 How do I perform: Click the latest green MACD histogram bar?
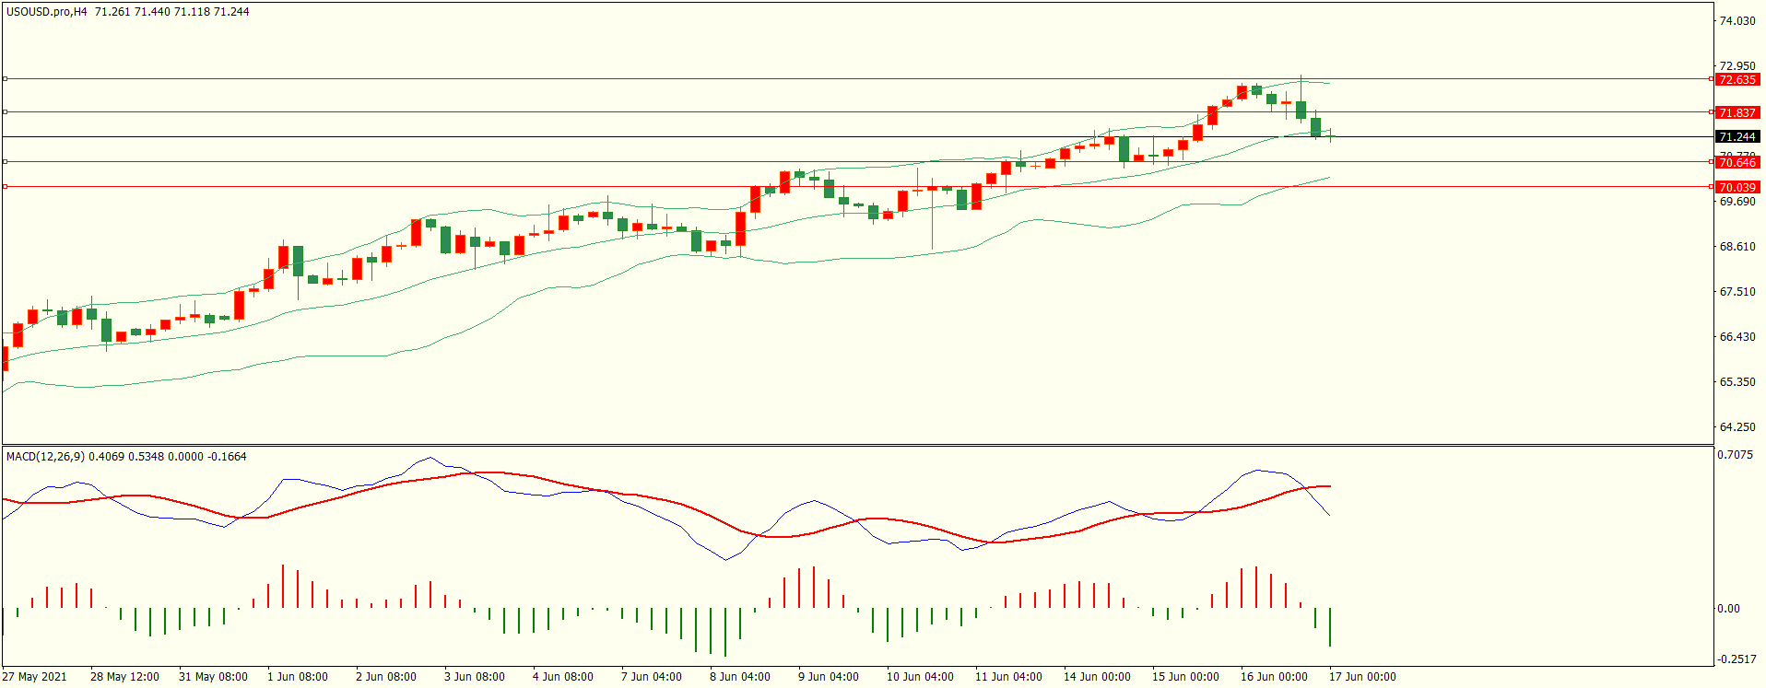[1330, 626]
